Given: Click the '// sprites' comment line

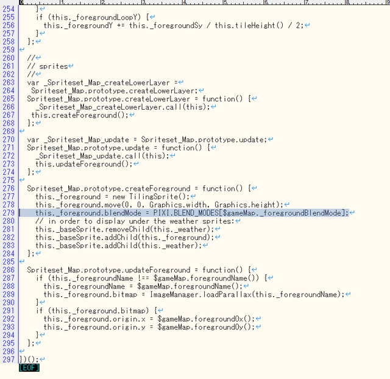Looking at the screenshot, I should [x=48, y=66].
